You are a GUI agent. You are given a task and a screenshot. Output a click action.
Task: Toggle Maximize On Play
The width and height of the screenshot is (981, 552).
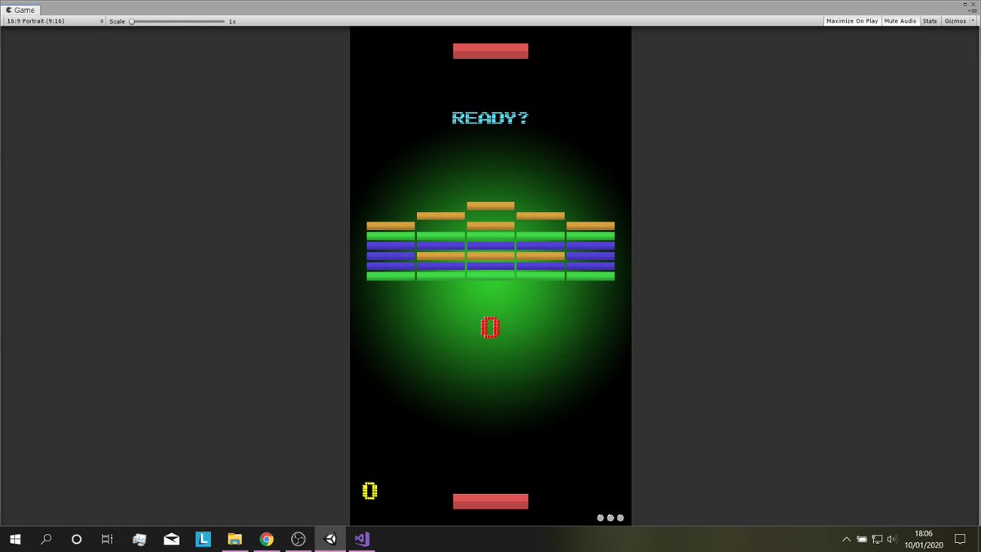tap(852, 20)
